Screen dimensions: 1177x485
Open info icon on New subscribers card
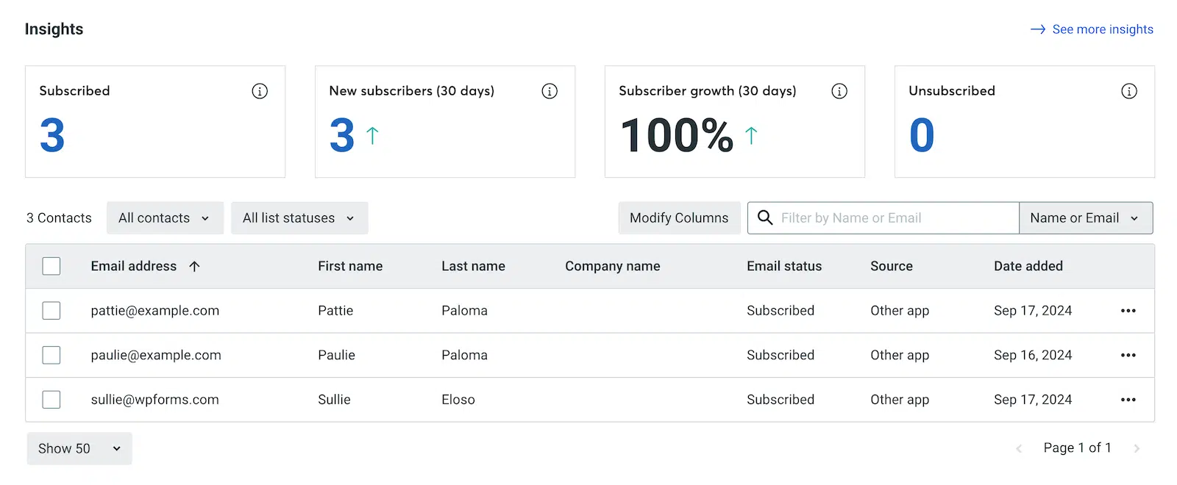tap(550, 91)
